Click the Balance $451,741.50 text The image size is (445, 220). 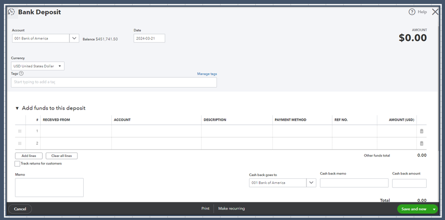100,39
